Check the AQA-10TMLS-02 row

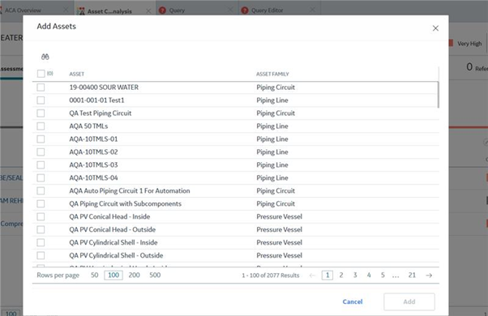point(41,152)
